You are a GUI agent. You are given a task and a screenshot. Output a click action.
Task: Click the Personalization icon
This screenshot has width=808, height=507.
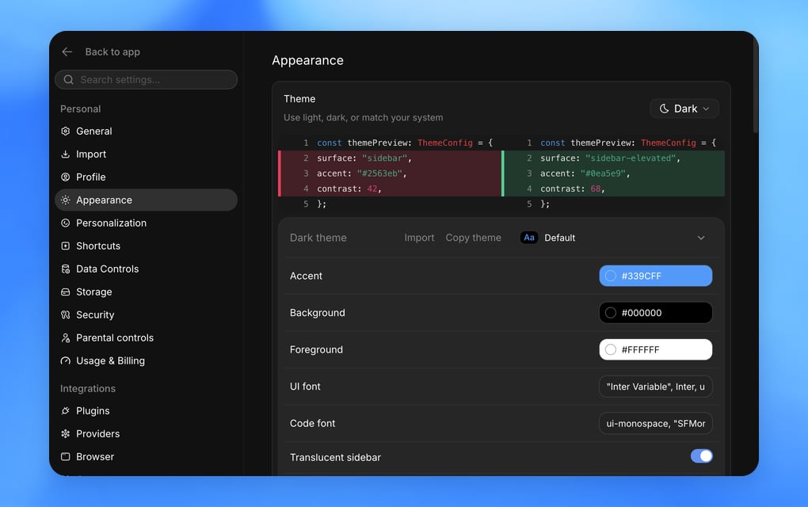66,223
